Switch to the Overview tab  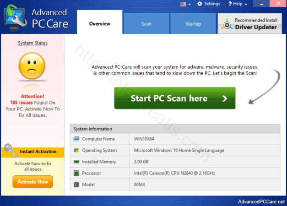(x=100, y=23)
